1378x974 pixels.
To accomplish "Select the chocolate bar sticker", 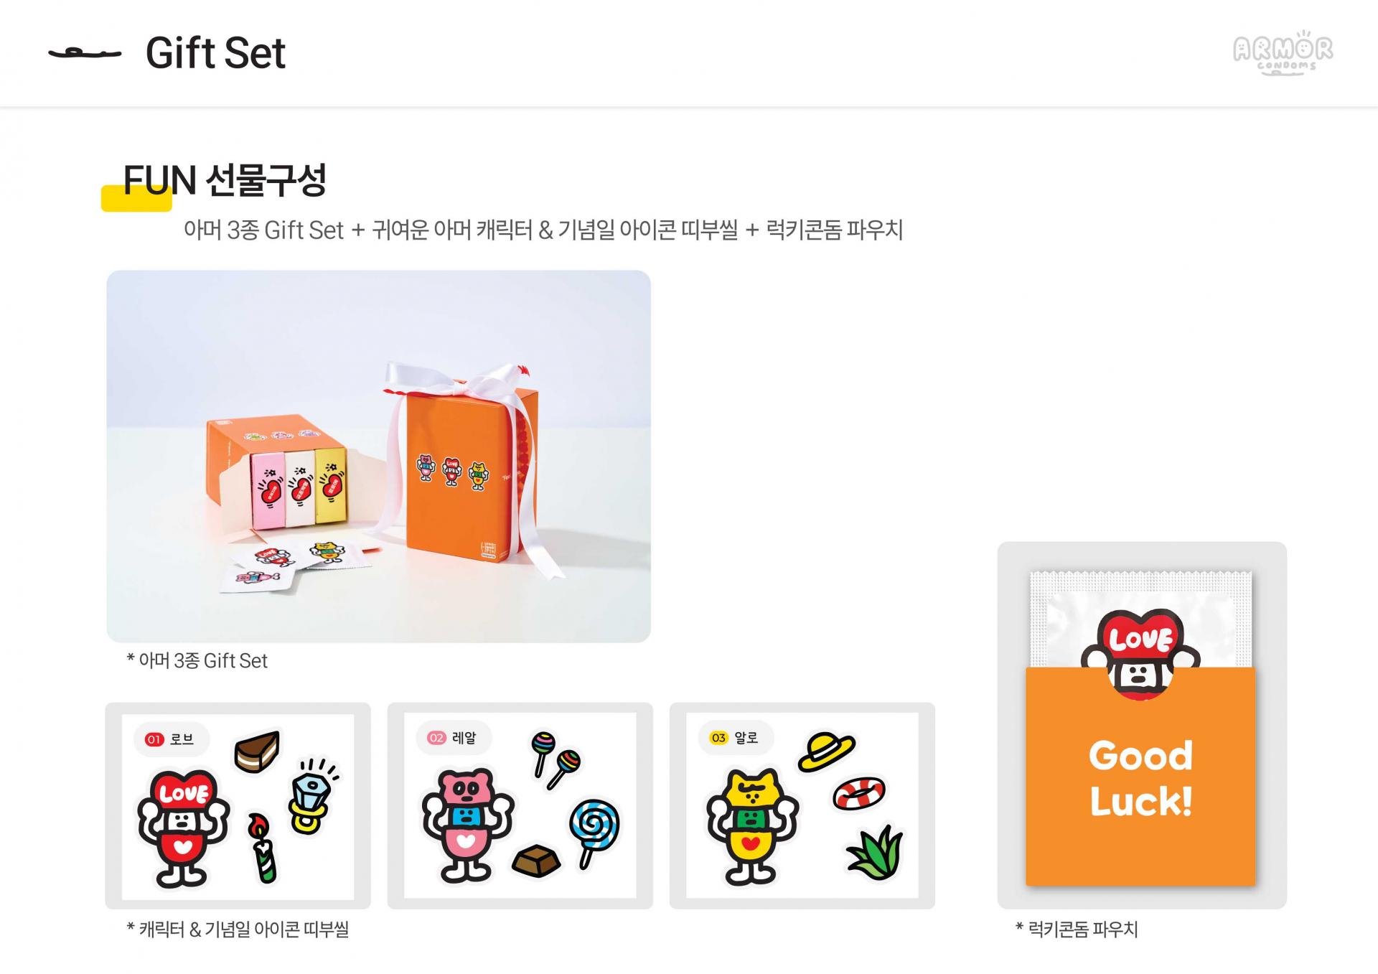I will pos(536,859).
